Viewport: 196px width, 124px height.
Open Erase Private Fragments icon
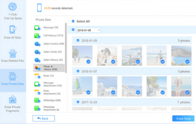[13, 99]
